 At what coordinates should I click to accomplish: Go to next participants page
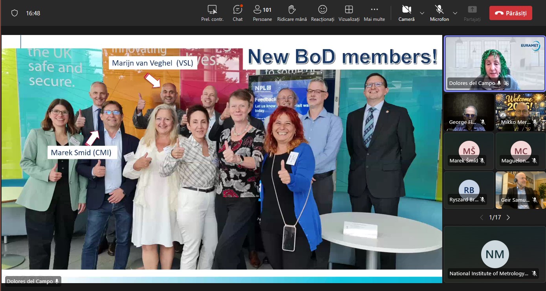click(508, 217)
